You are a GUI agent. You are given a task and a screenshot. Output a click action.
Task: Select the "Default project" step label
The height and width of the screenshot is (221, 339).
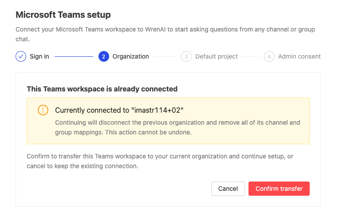[217, 56]
